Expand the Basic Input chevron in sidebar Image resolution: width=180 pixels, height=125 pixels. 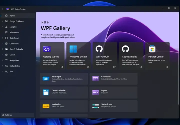(3, 38)
